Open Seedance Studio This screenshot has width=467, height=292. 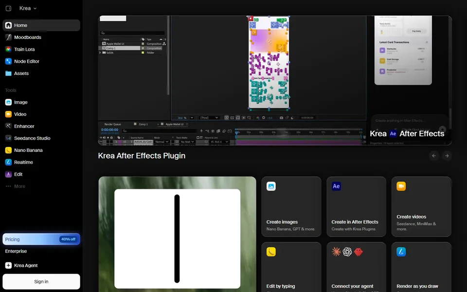tap(41, 138)
